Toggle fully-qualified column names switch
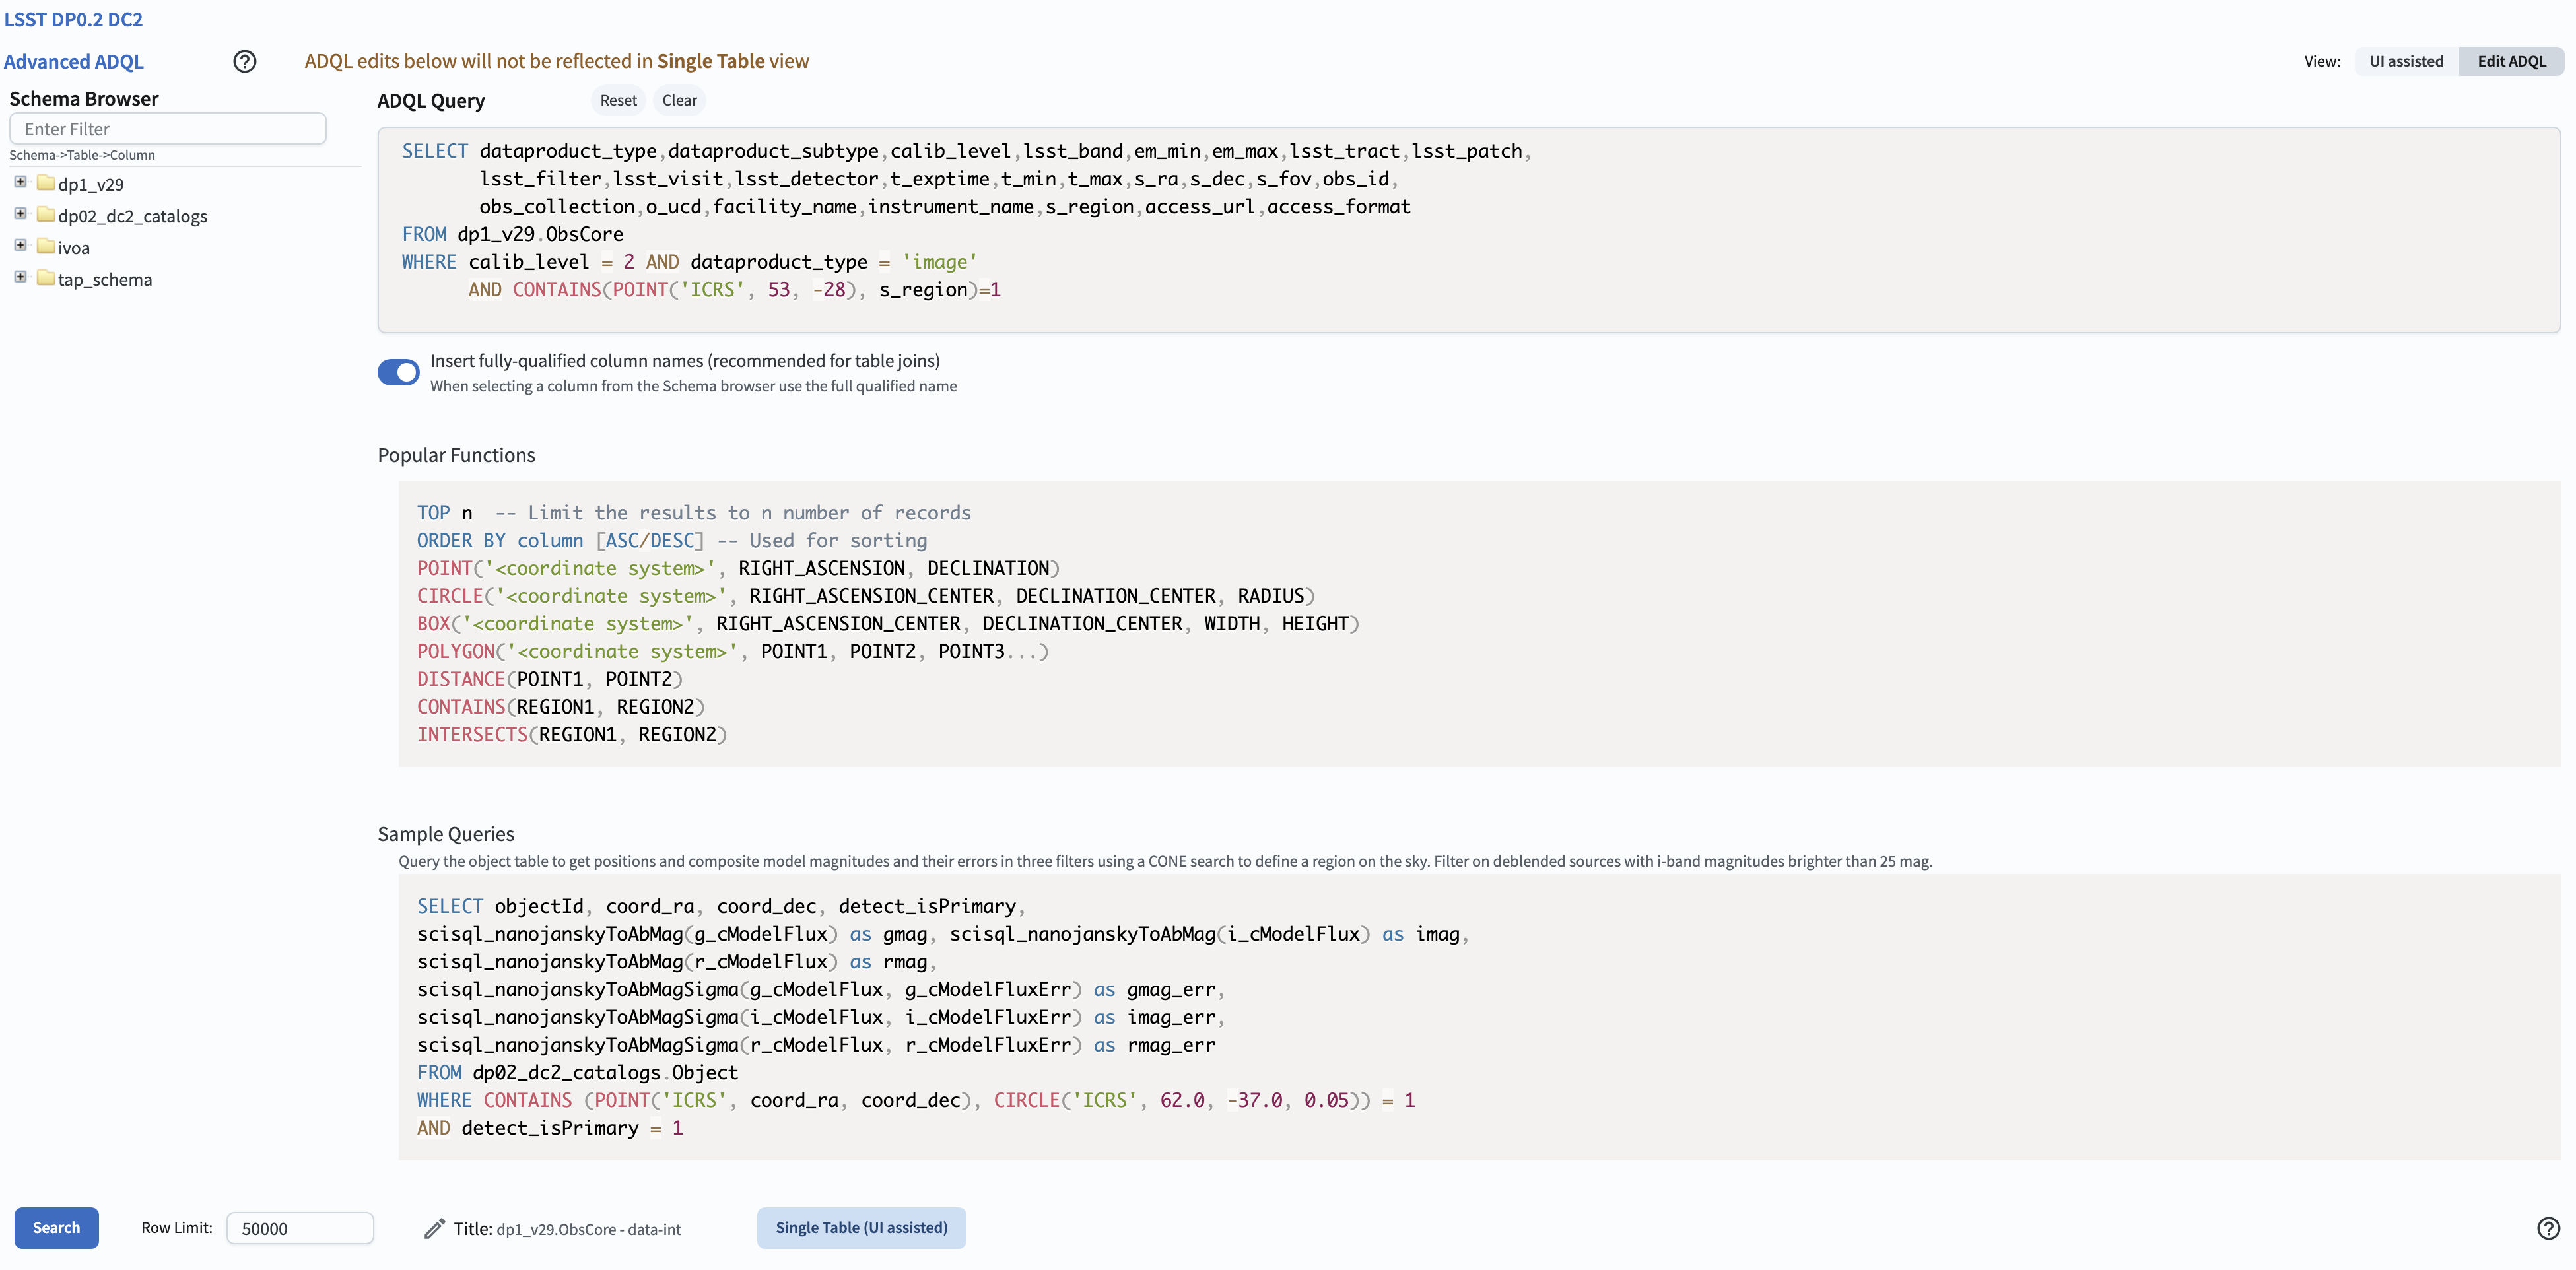Screen dimensions: 2576x1270 [398, 372]
